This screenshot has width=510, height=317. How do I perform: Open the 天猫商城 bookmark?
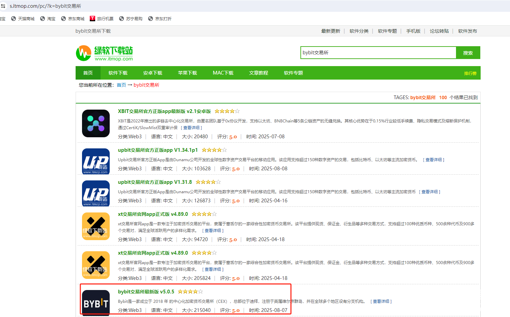click(23, 19)
